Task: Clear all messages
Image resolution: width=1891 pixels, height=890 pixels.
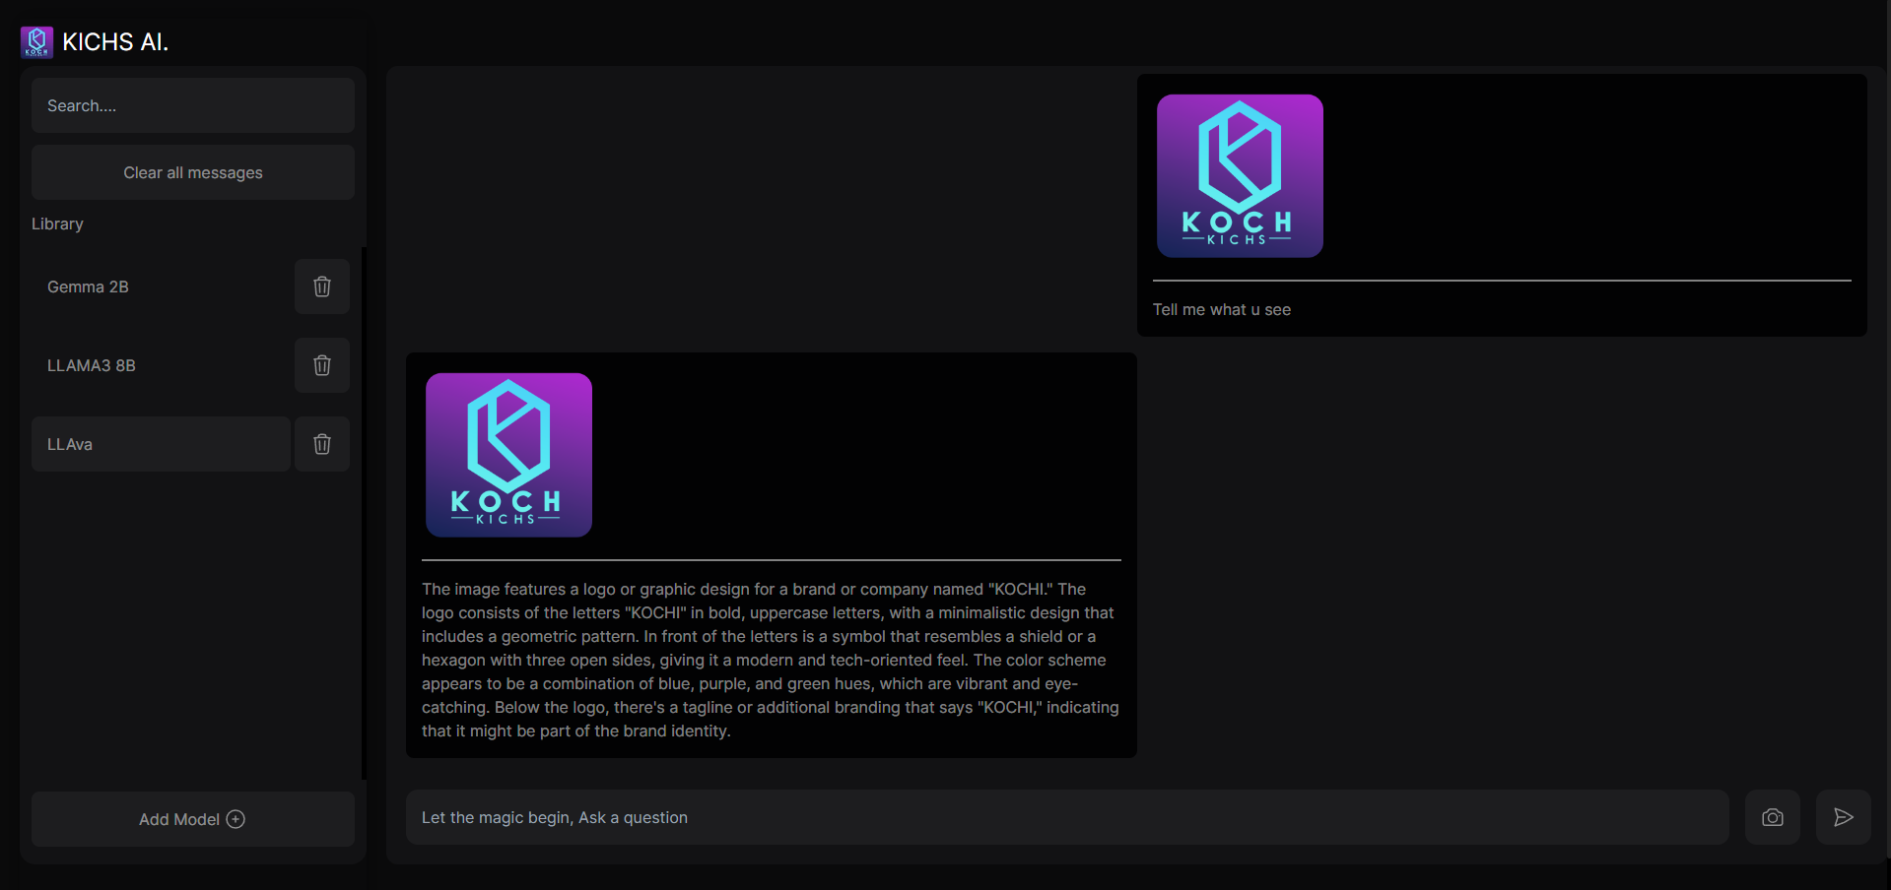Action: coord(193,172)
